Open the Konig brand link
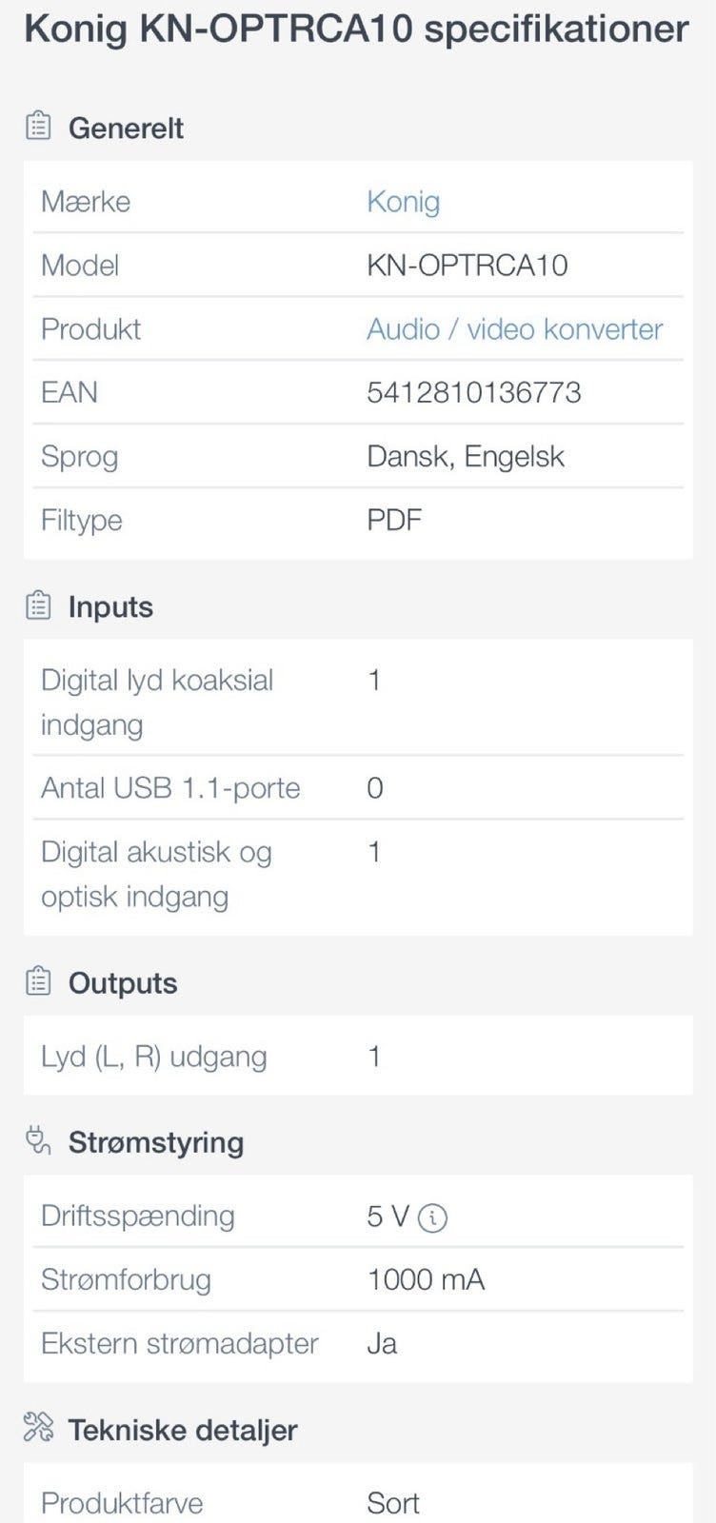 pos(403,202)
